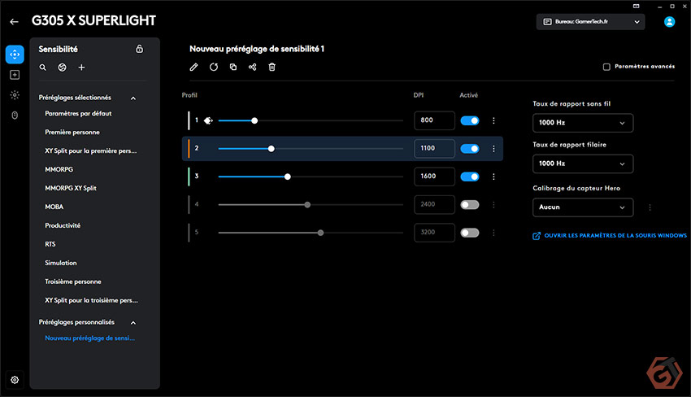Select MMORPG preset
This screenshot has height=397, width=691.
59,169
